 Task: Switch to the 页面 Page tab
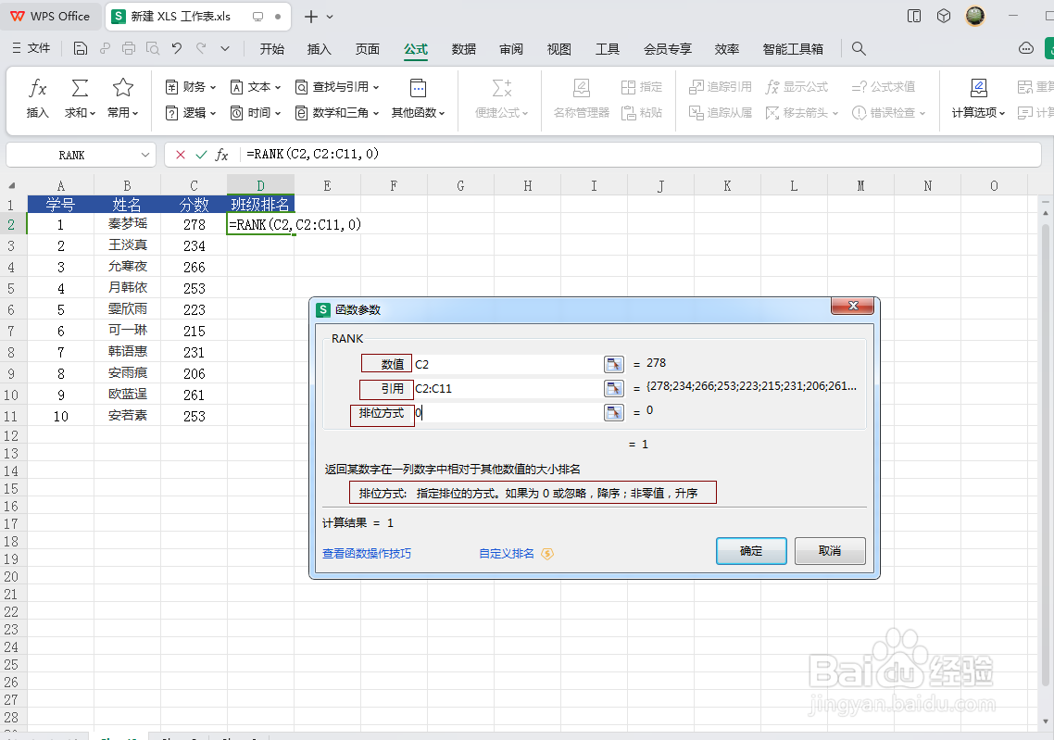tap(368, 49)
